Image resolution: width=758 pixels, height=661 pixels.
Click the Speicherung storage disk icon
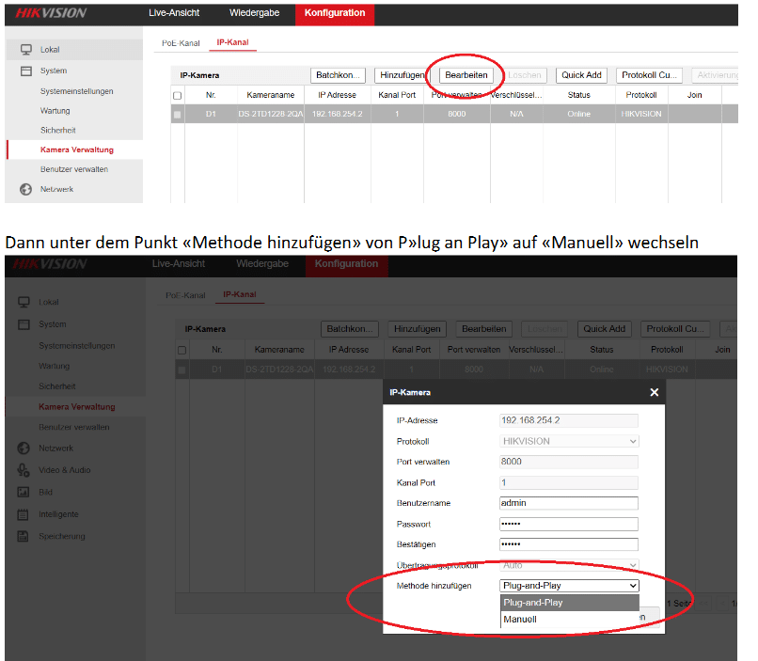24,536
